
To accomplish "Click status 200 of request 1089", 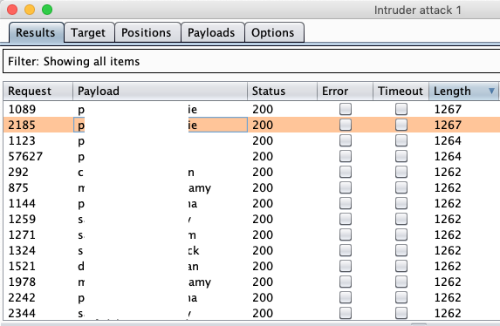I will [263, 109].
